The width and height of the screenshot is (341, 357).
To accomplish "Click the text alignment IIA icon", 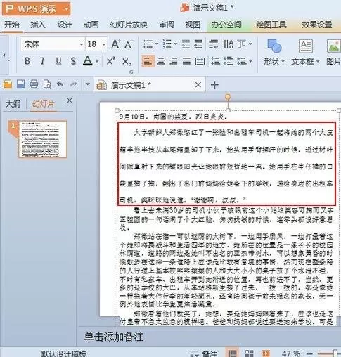I will (229, 44).
